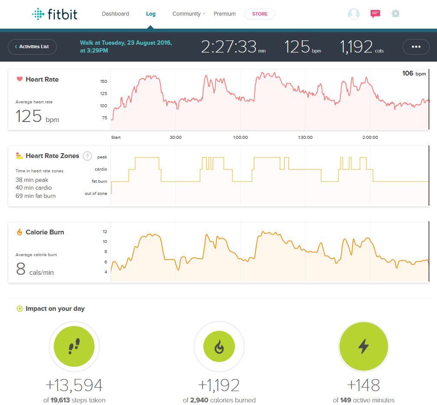Select the Log tab
The height and width of the screenshot is (405, 437).
point(150,14)
